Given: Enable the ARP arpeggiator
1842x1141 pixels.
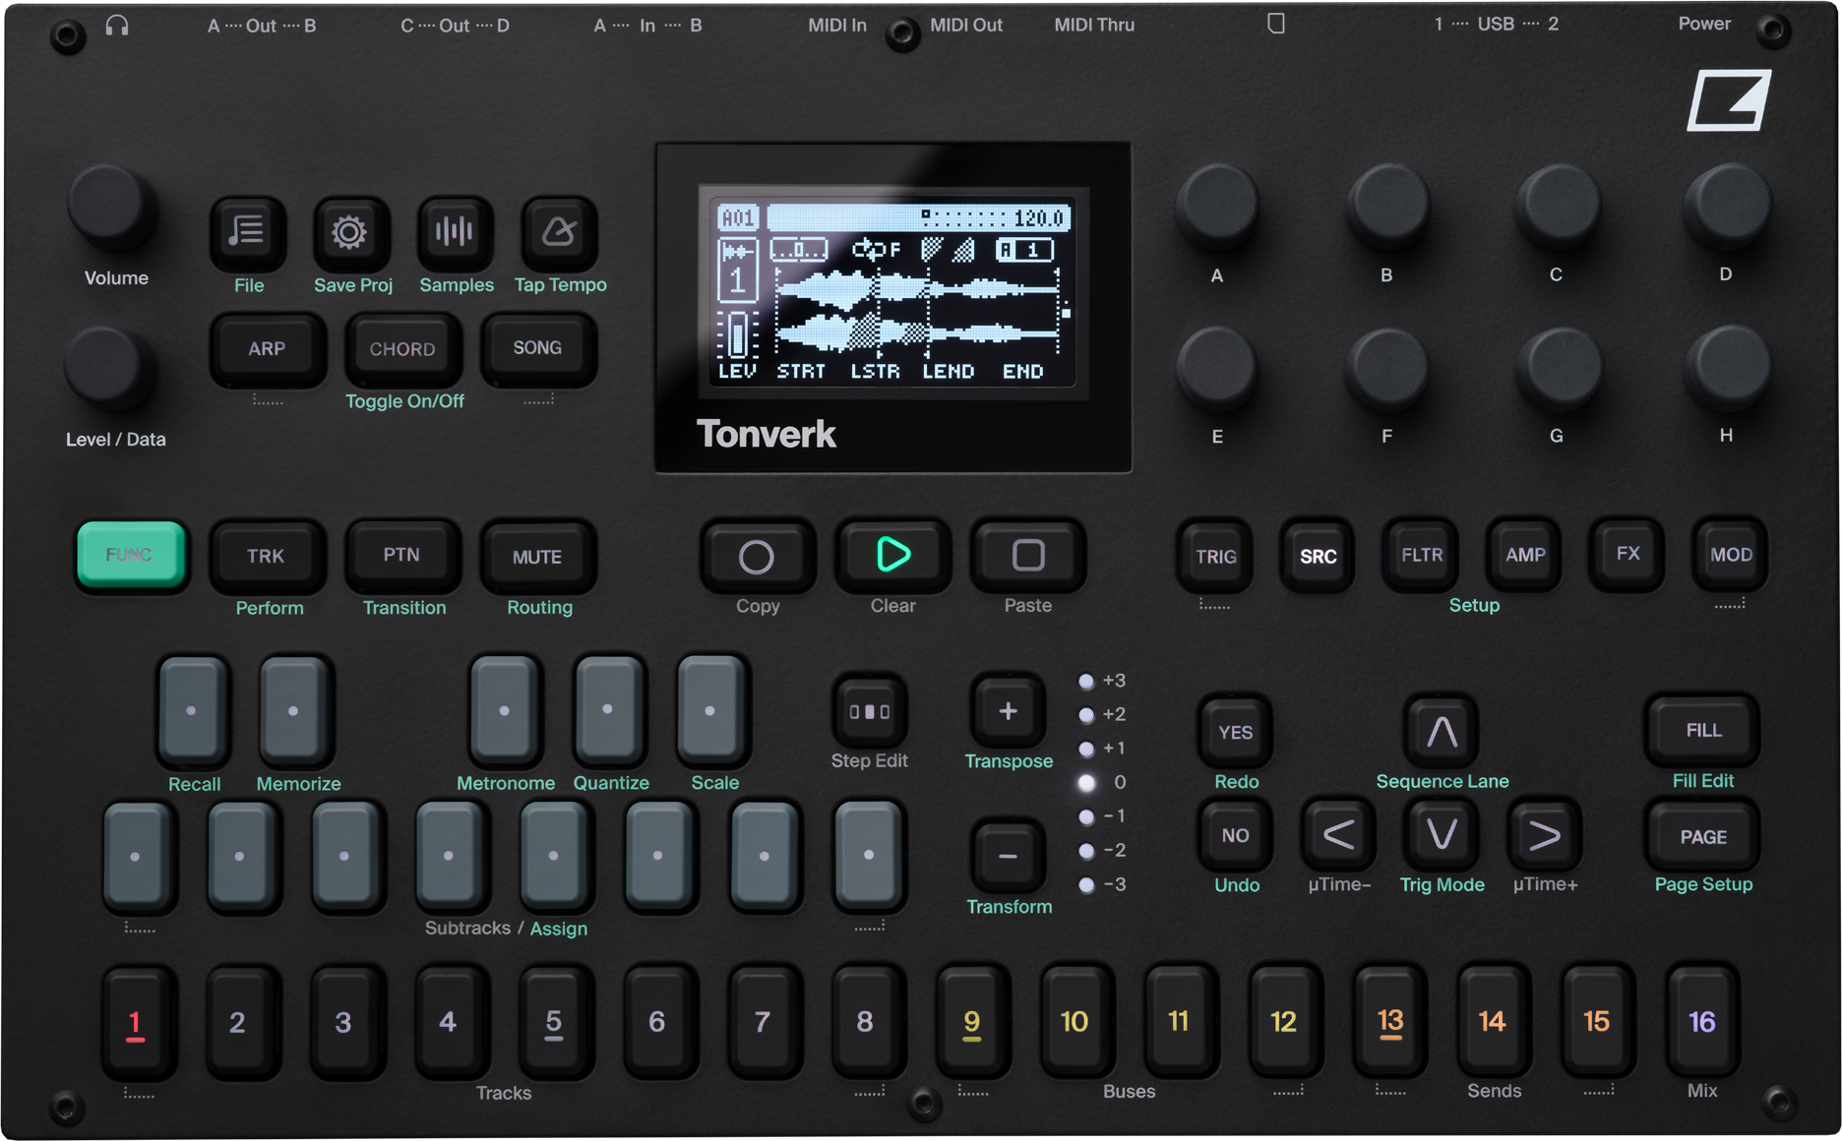Looking at the screenshot, I should pos(266,349).
